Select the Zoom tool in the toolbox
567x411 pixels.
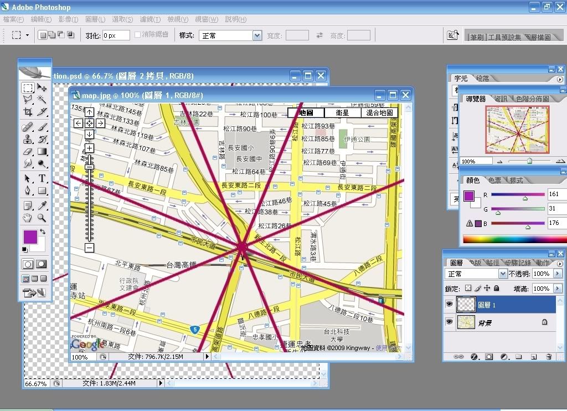coord(42,218)
